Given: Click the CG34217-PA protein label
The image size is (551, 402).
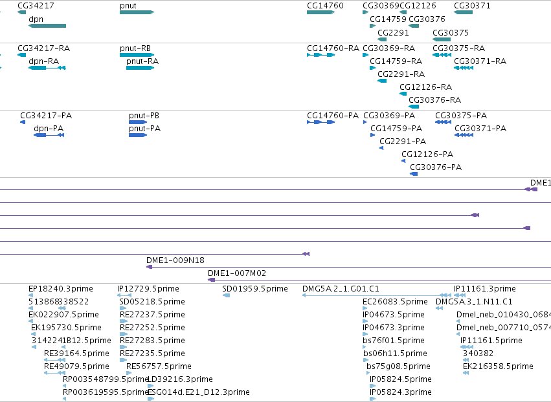Looking at the screenshot, I should click(46, 116).
